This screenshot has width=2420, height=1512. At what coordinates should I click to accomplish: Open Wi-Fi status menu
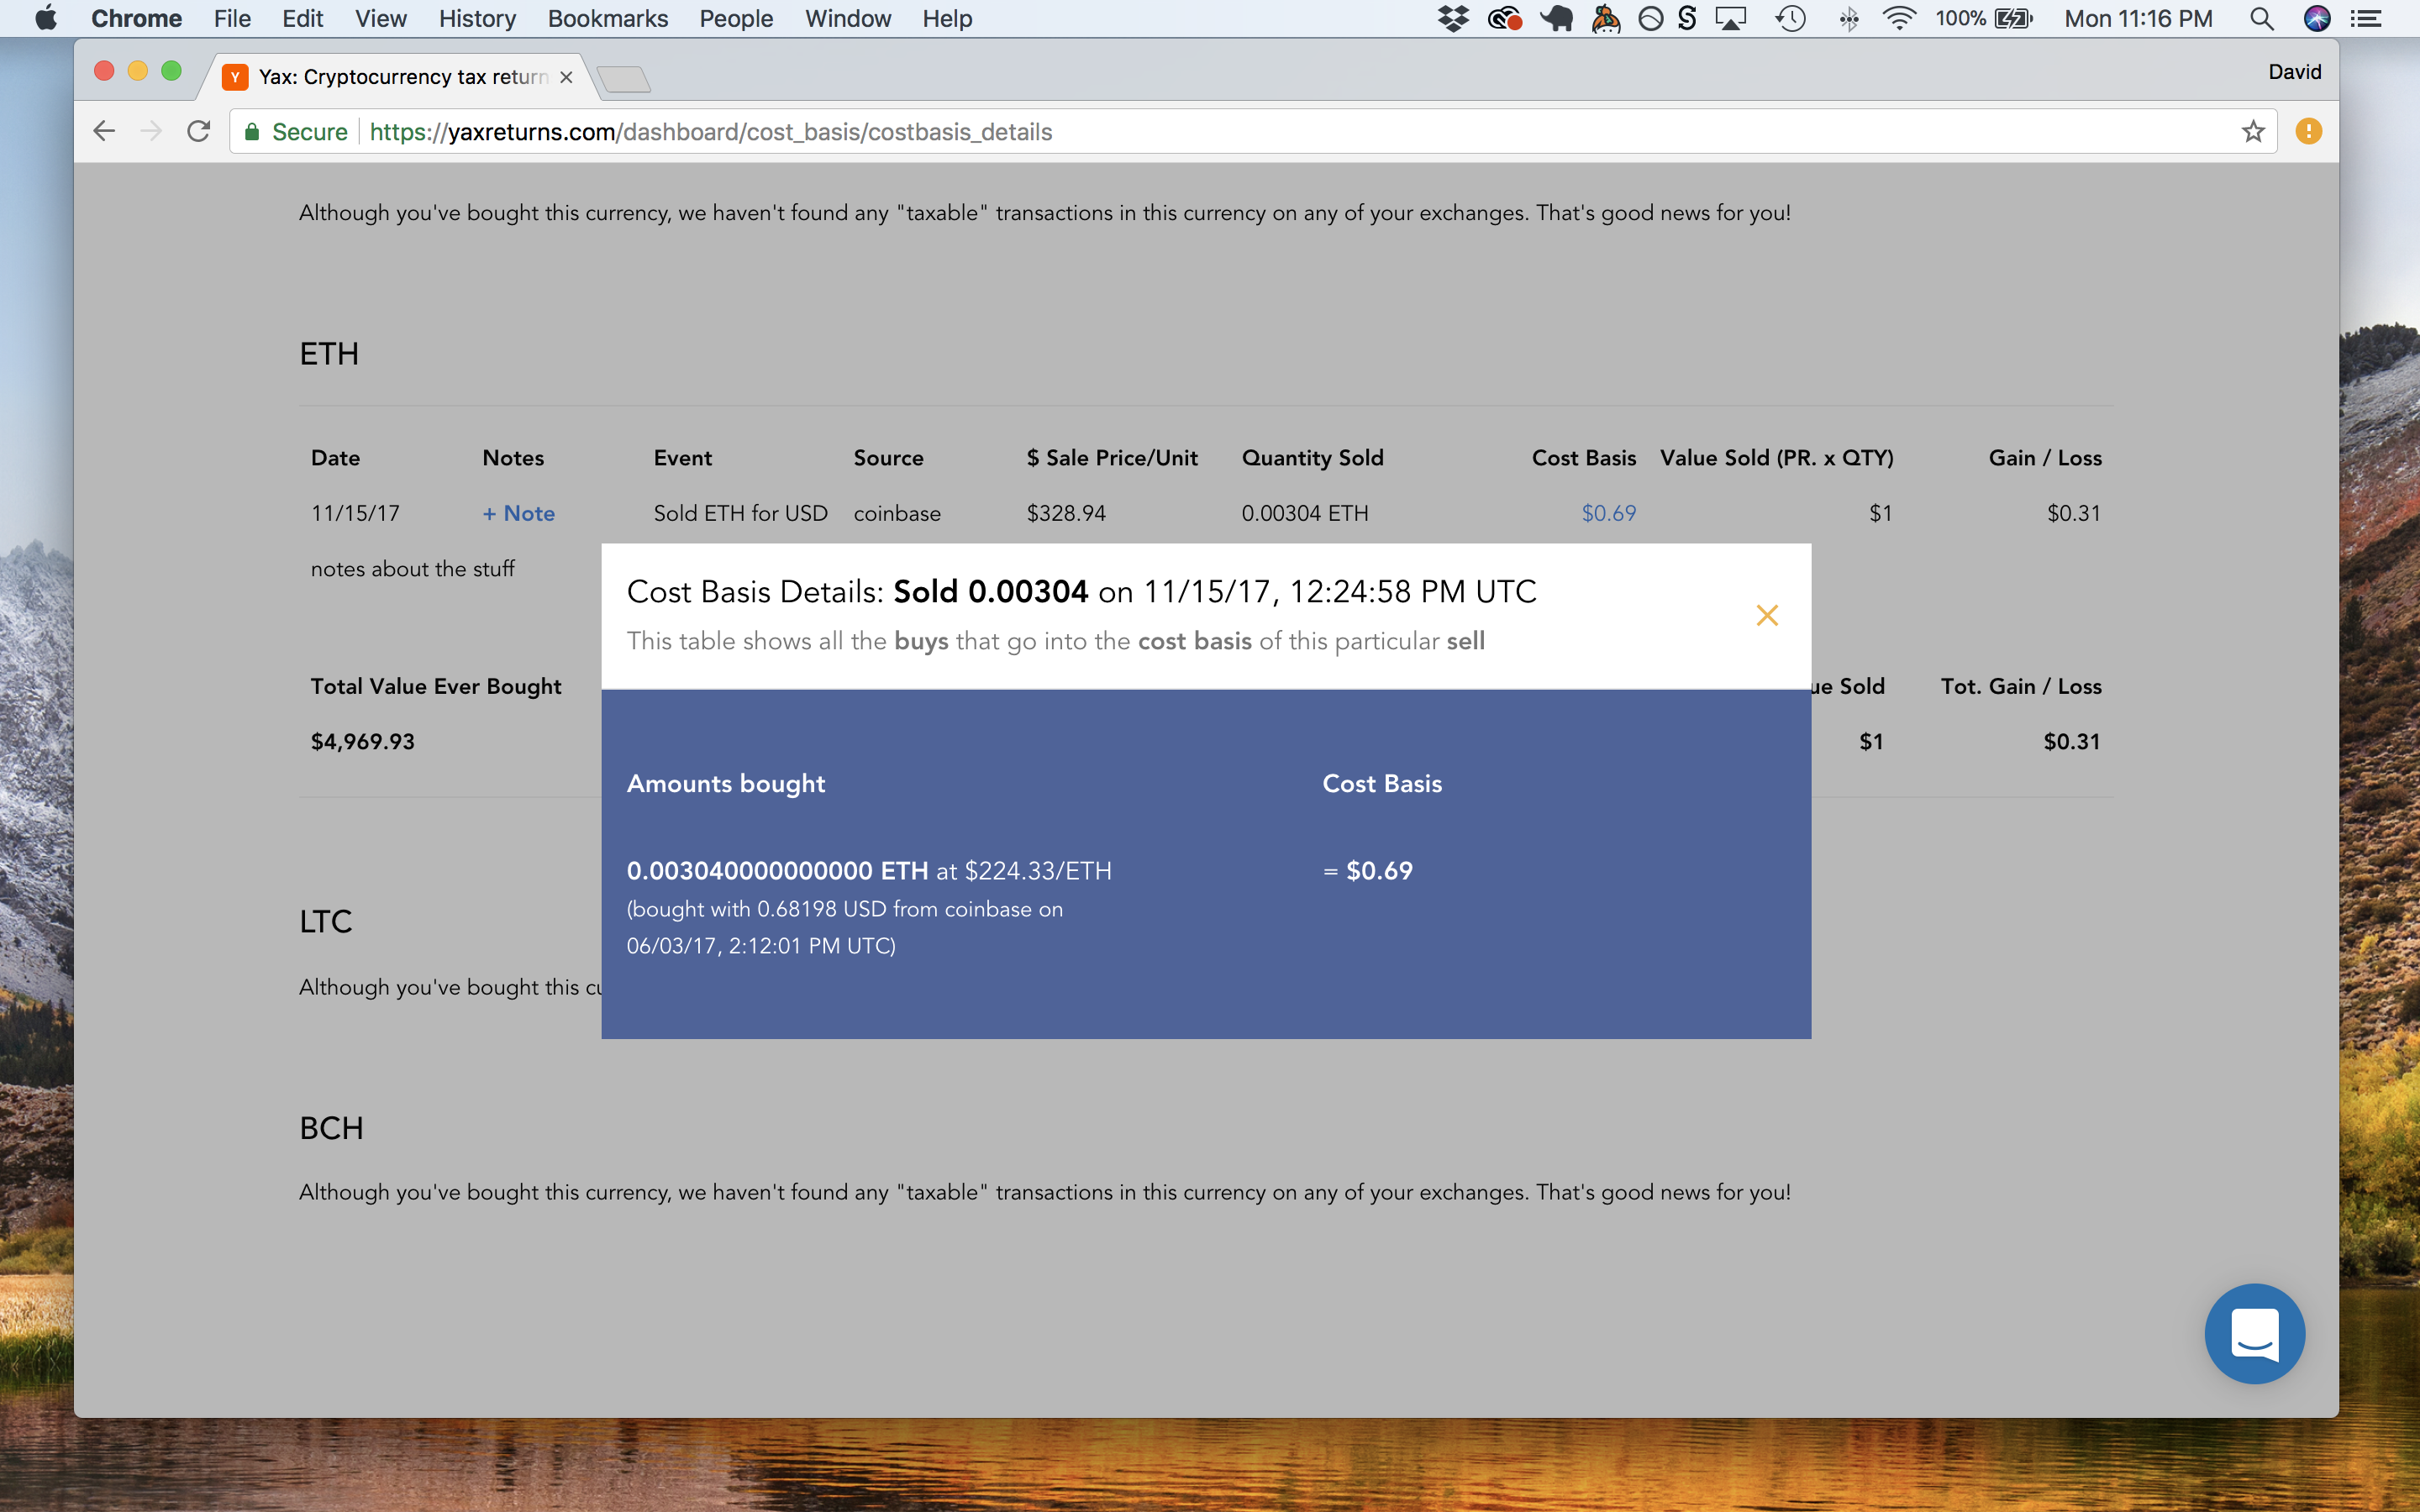click(1898, 18)
